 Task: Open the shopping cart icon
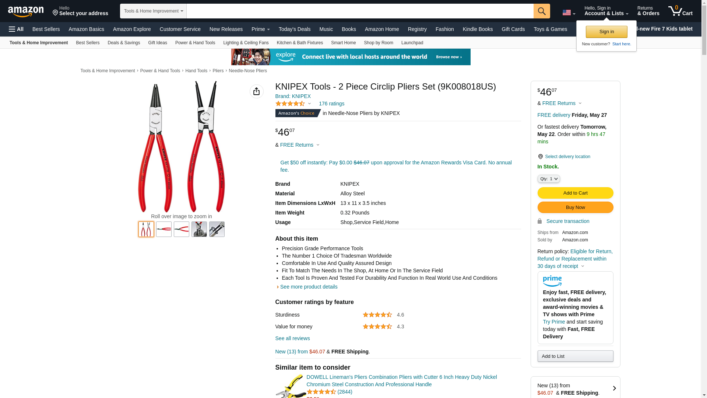680,11
